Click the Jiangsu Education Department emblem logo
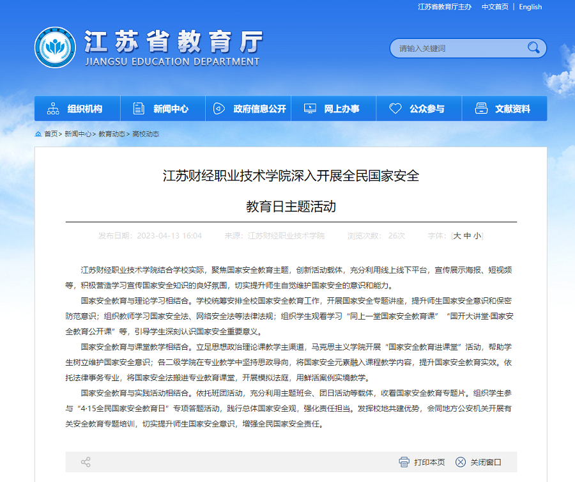Viewport: 575px width, 482px height. [x=55, y=47]
